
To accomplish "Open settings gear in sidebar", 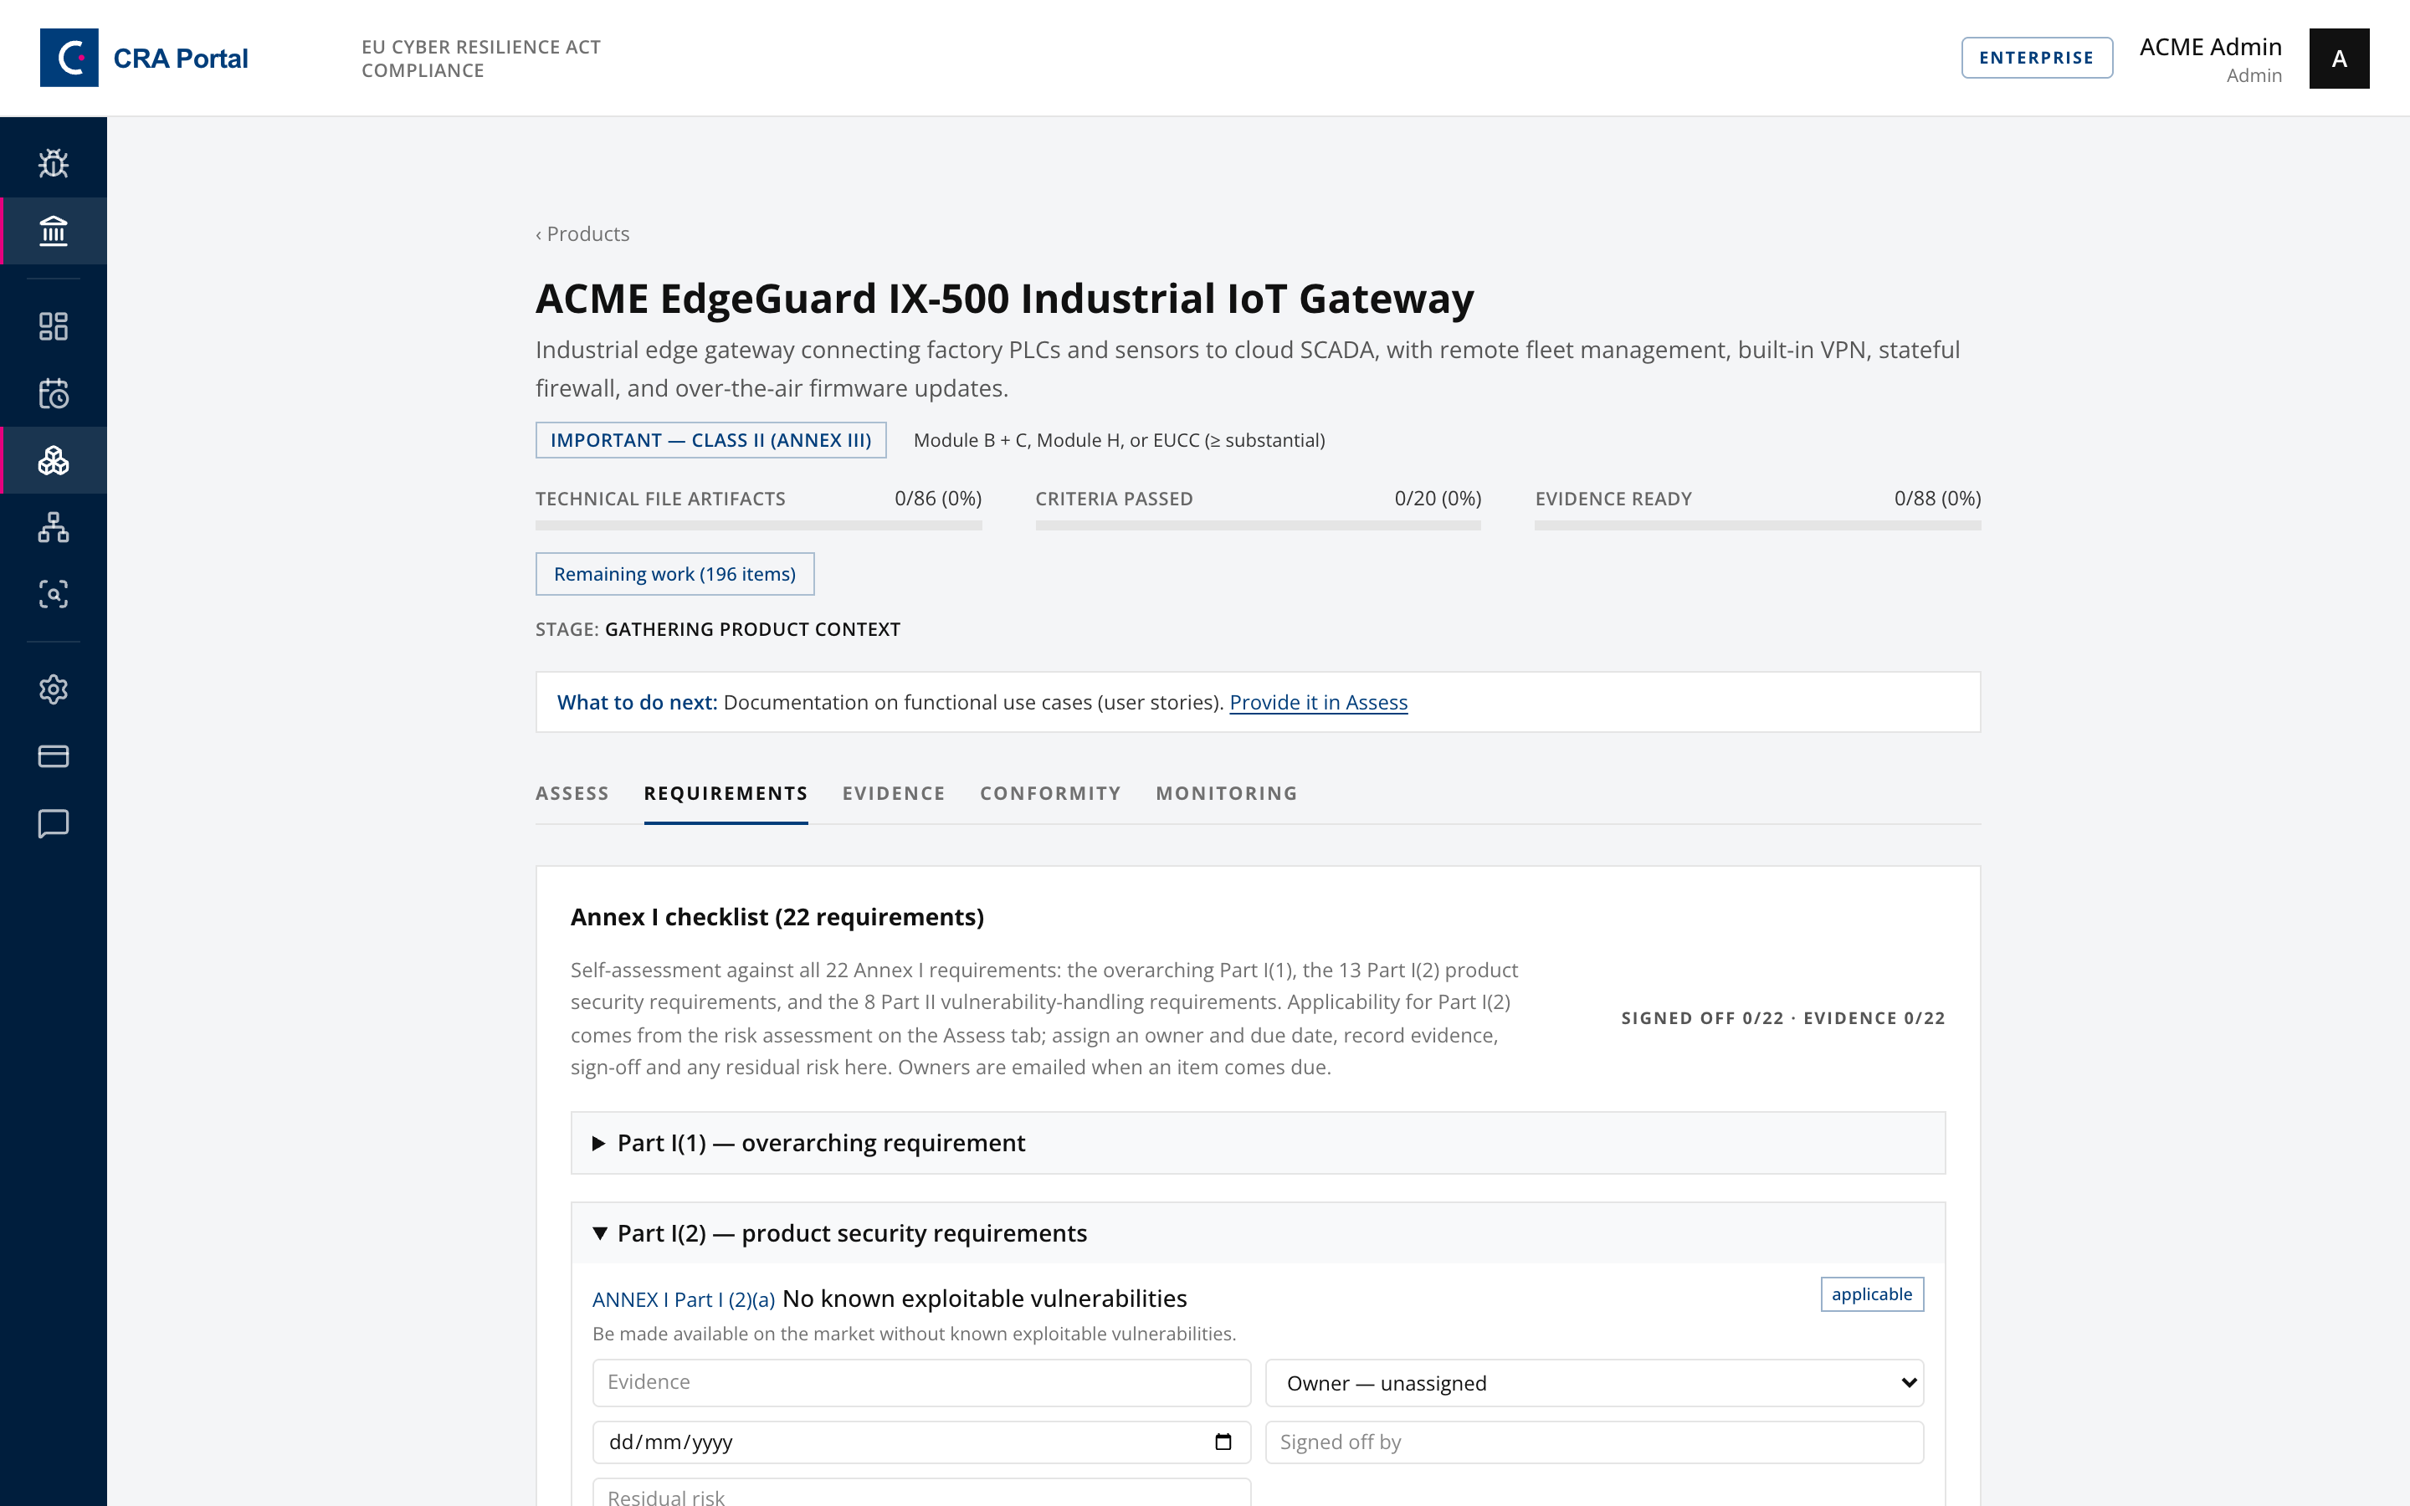I will (53, 689).
